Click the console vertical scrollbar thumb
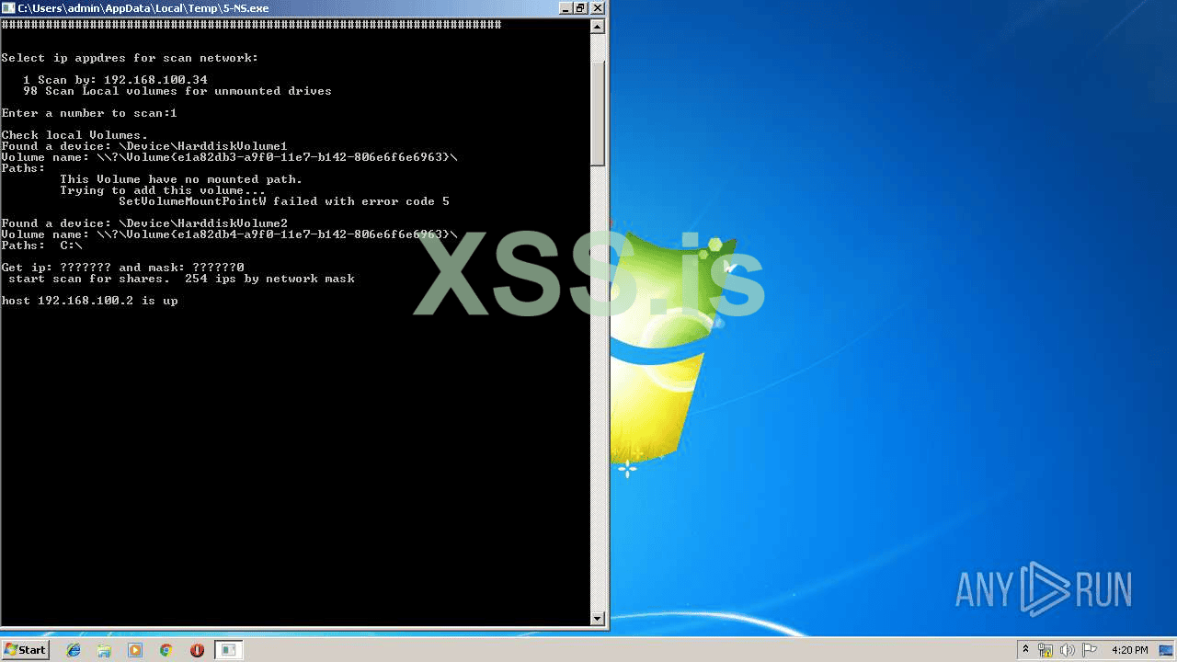1177x662 pixels. [598, 113]
